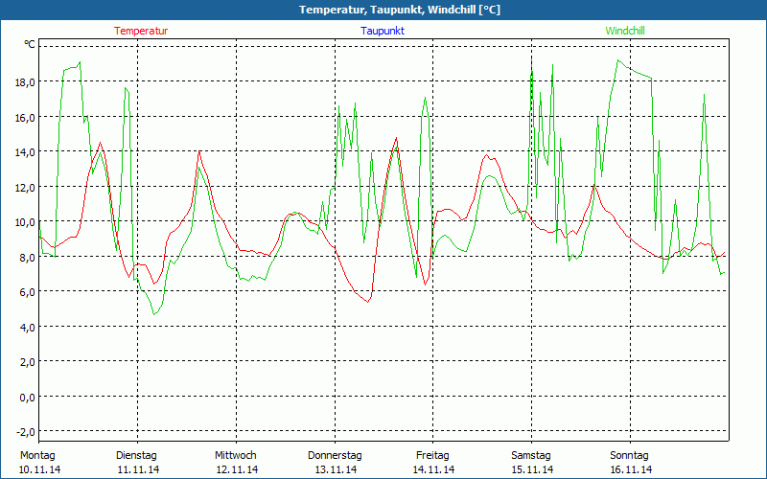Viewport: 767px width, 479px height.
Task: Click the blue Taupunkt legend label
Action: (x=383, y=31)
